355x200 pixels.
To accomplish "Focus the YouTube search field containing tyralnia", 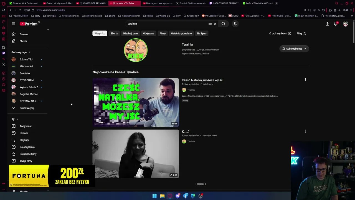I will 166,24.
